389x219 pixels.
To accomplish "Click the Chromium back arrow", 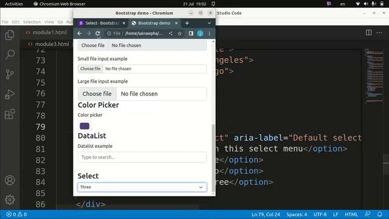I will (x=80, y=33).
